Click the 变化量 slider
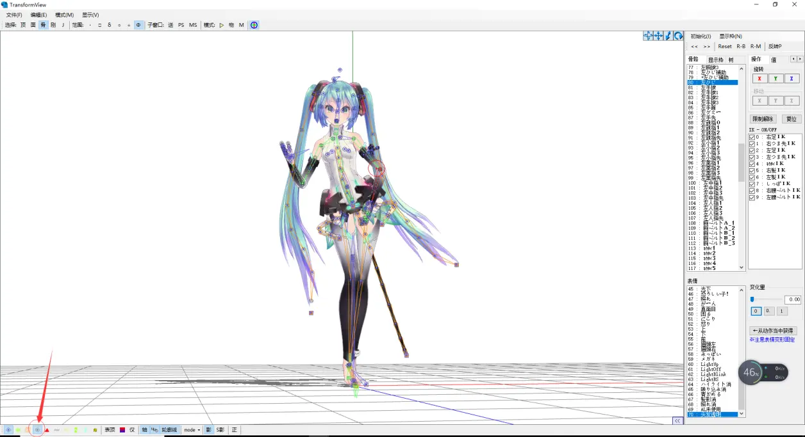The image size is (805, 437). pyautogui.click(x=766, y=299)
